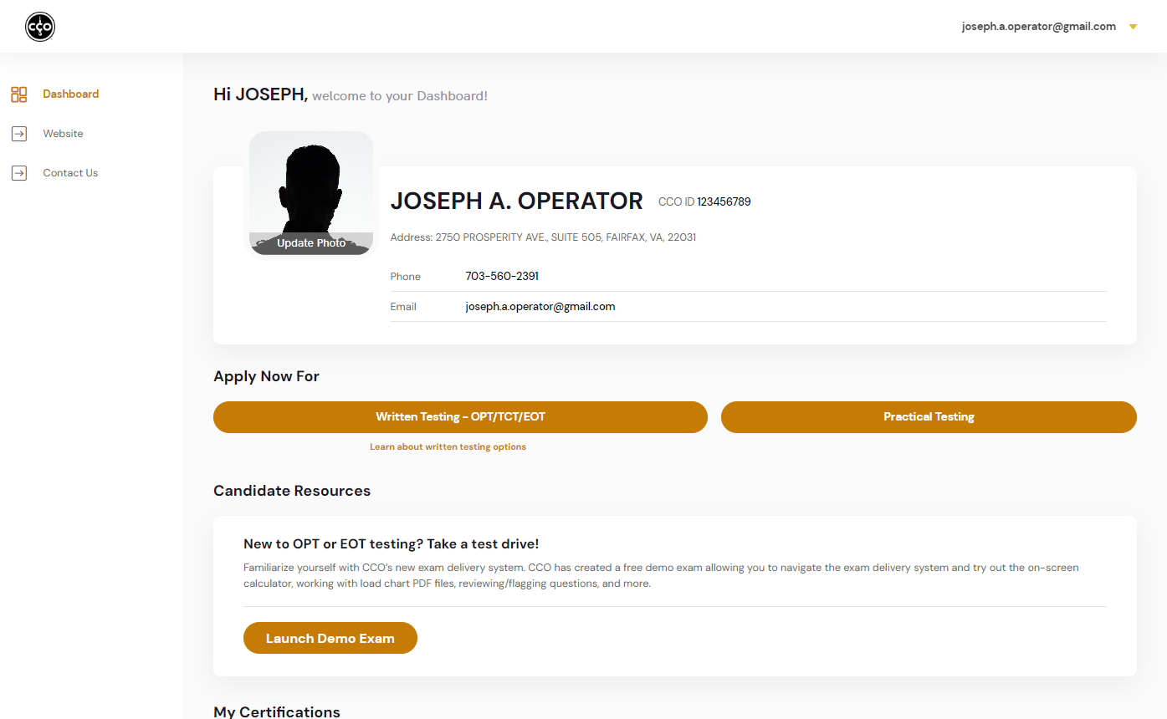Open the Dashboard menu label

click(x=71, y=94)
